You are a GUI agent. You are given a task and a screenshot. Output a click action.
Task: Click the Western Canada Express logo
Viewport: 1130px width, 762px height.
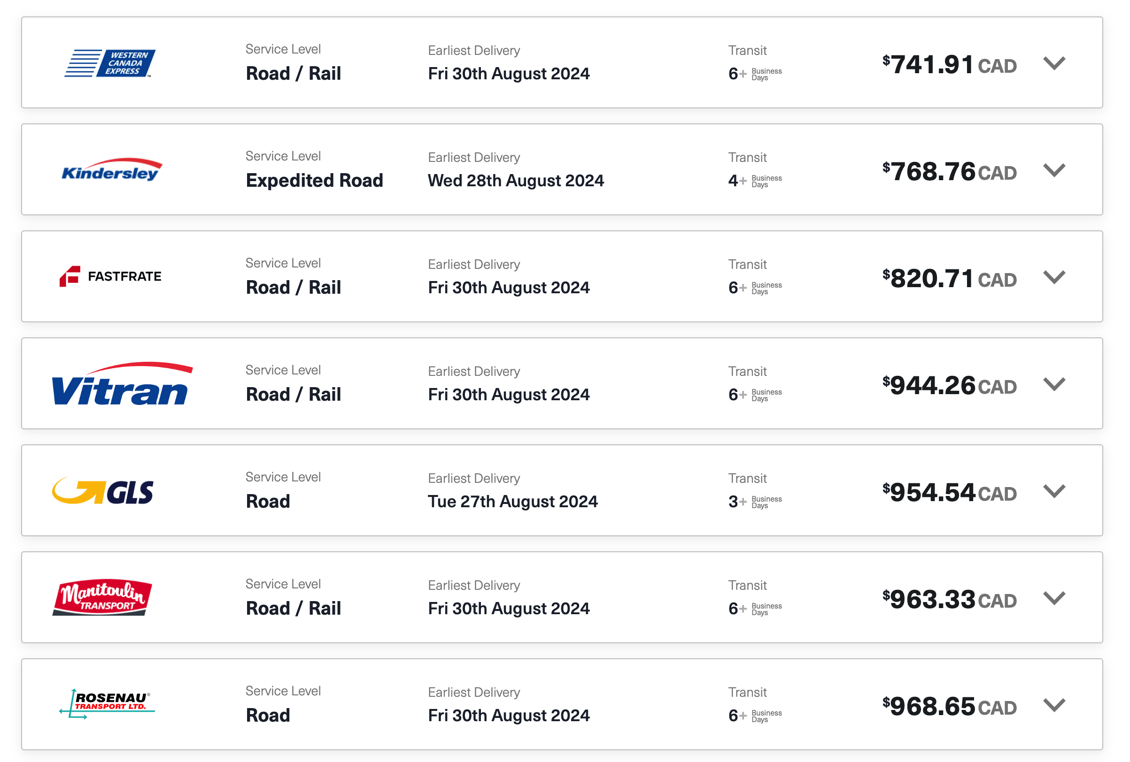[110, 63]
